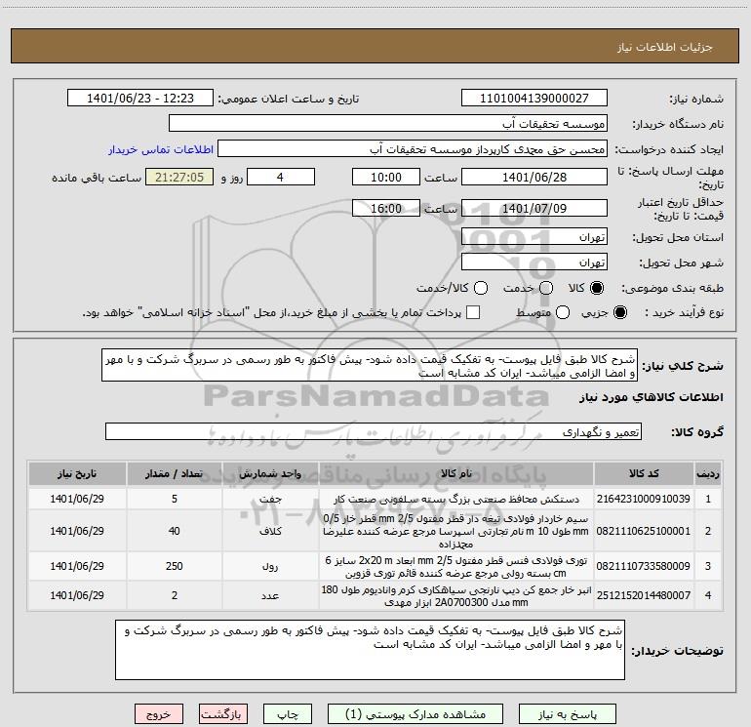The height and width of the screenshot is (727, 751).
Task: Click the استان محل تحویل field
Action: 534,237
